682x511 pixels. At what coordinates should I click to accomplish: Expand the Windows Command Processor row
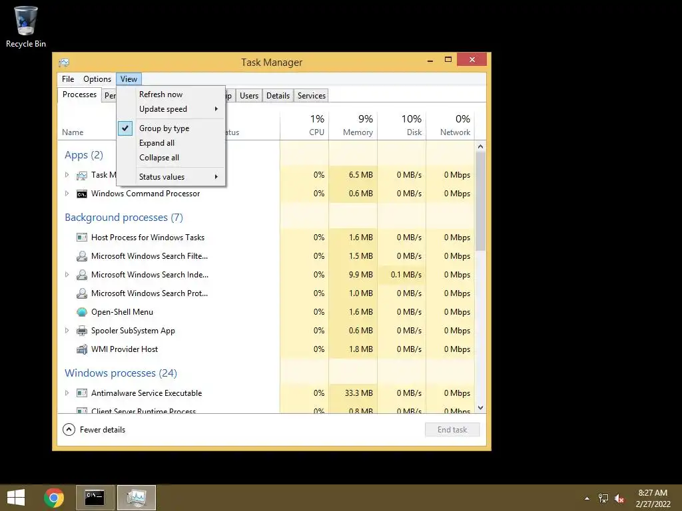pyautogui.click(x=67, y=194)
